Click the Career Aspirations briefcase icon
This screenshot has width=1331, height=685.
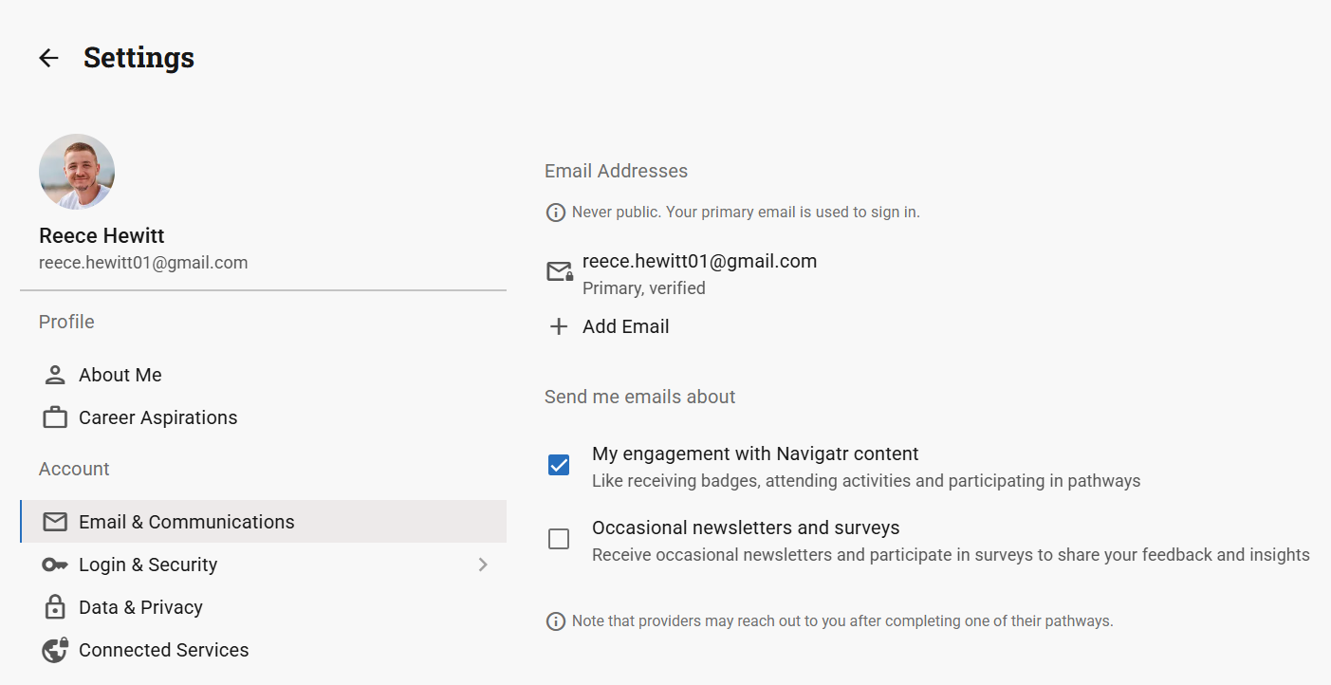(55, 417)
